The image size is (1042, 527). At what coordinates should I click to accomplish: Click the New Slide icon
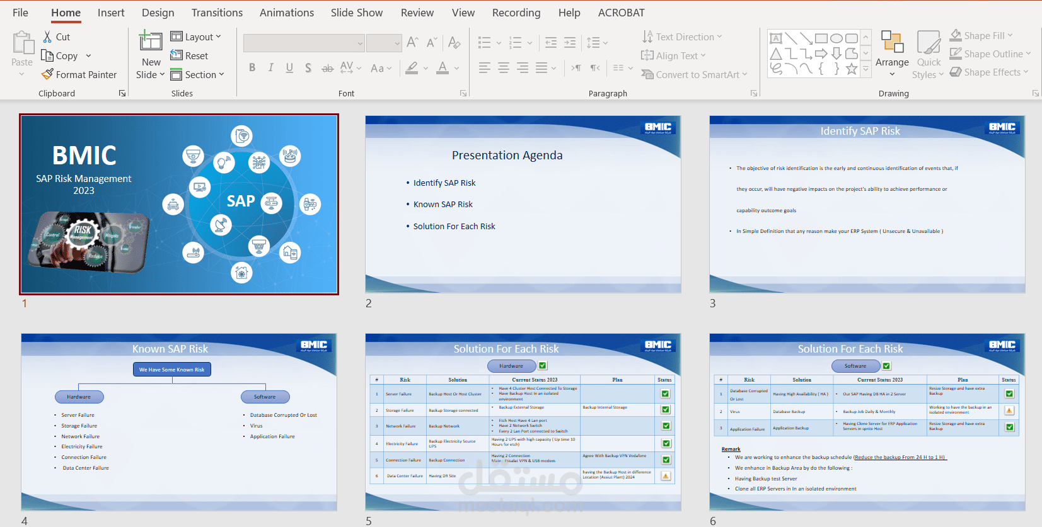(x=151, y=41)
